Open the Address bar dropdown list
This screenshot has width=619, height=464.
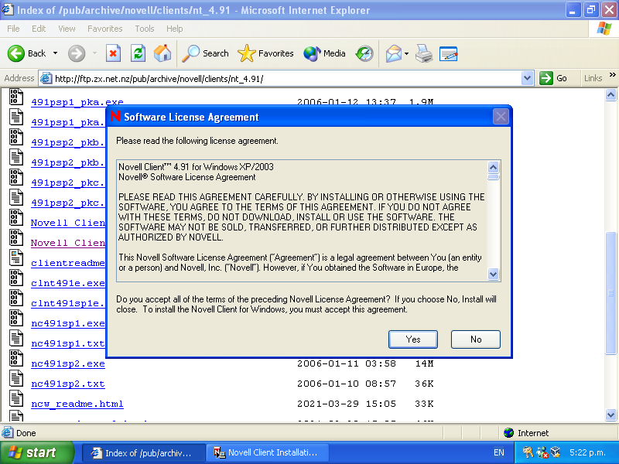click(x=528, y=78)
